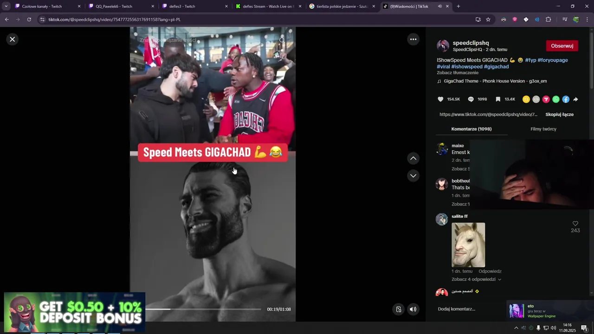Show hidden tray icons chevron
The height and width of the screenshot is (334, 594).
point(516,328)
